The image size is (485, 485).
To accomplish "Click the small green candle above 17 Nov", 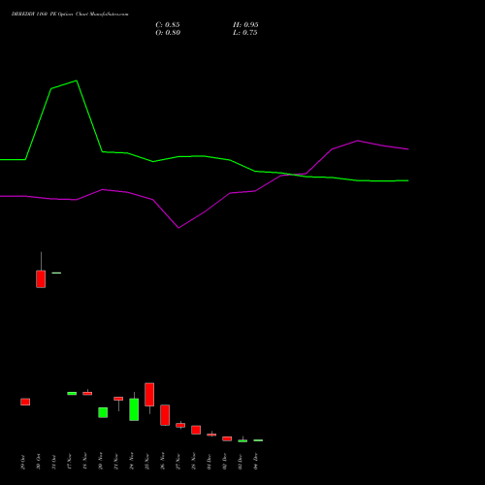I will pos(72,394).
